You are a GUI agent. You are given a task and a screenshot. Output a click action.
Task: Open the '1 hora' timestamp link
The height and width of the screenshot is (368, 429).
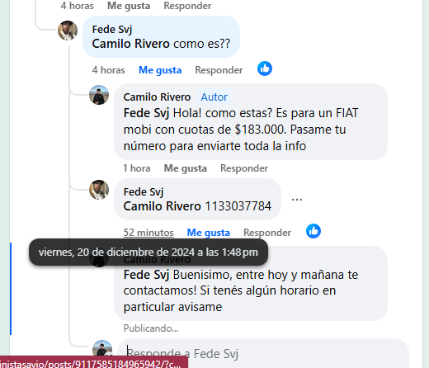pyautogui.click(x=137, y=168)
